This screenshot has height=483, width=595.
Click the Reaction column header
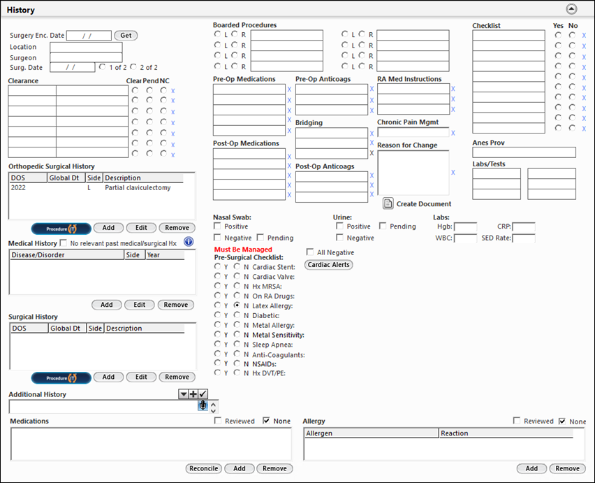click(506, 433)
